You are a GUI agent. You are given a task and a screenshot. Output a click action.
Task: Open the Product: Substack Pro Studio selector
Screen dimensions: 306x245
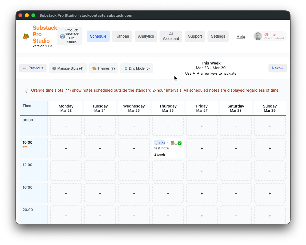point(70,36)
